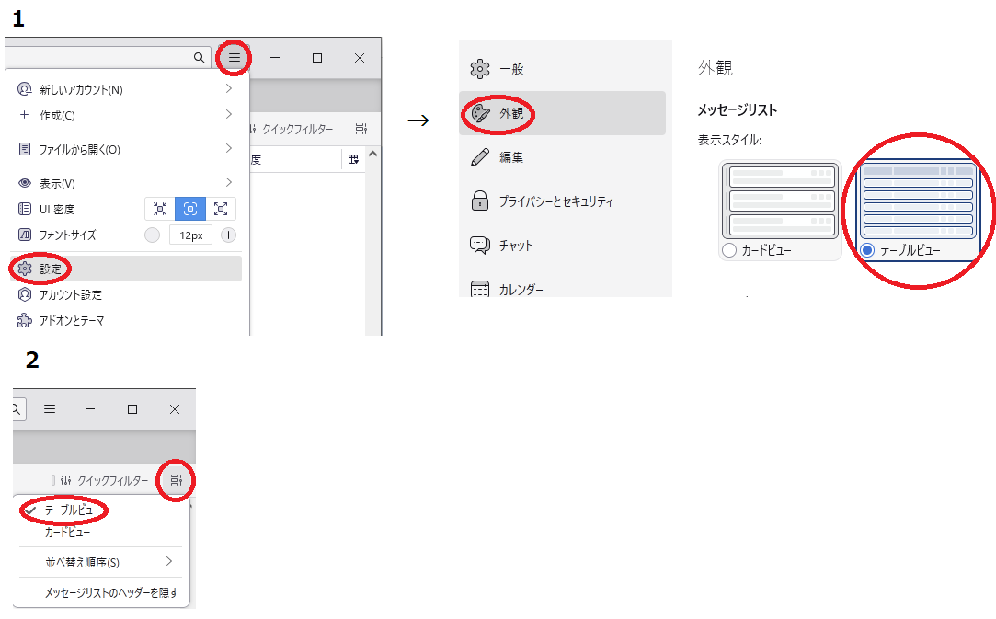Select relaxed UI density icon
The image size is (996, 619).
pos(221,209)
